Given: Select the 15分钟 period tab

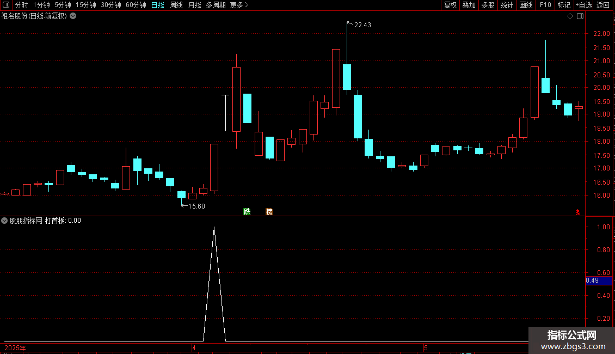Looking at the screenshot, I should [x=86, y=5].
